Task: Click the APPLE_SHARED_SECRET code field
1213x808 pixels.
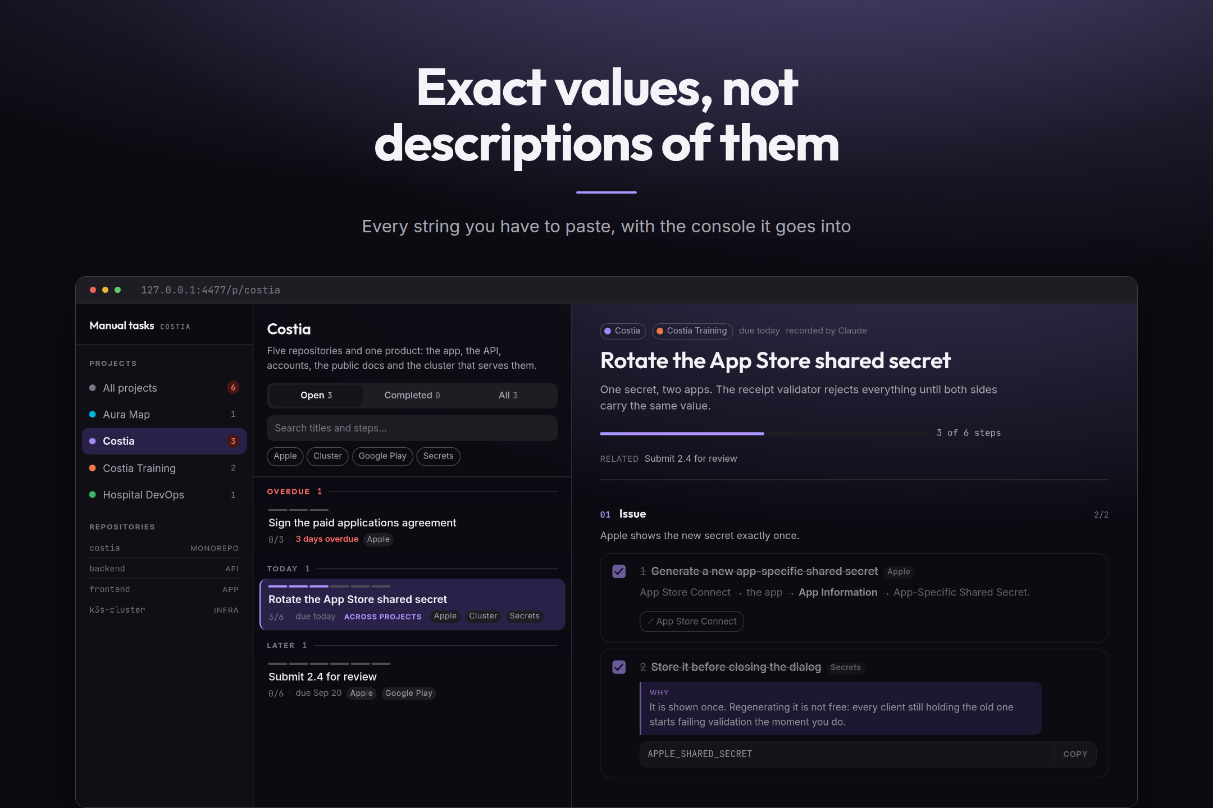Action: click(847, 754)
